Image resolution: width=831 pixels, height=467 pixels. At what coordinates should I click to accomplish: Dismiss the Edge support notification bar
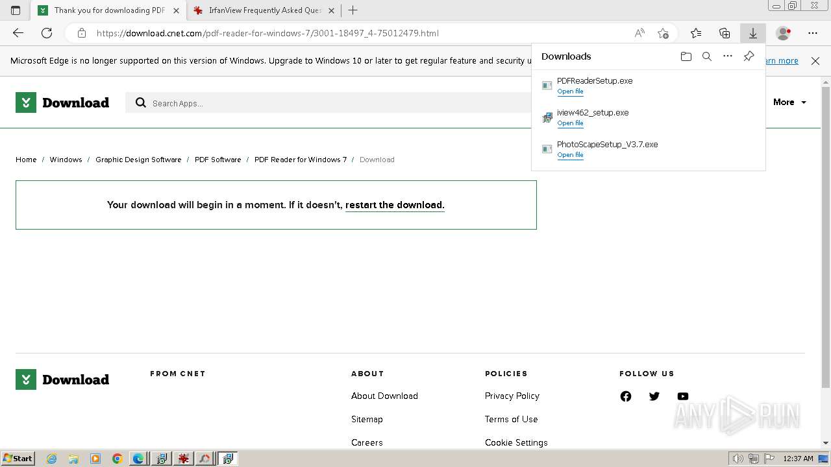click(x=815, y=61)
